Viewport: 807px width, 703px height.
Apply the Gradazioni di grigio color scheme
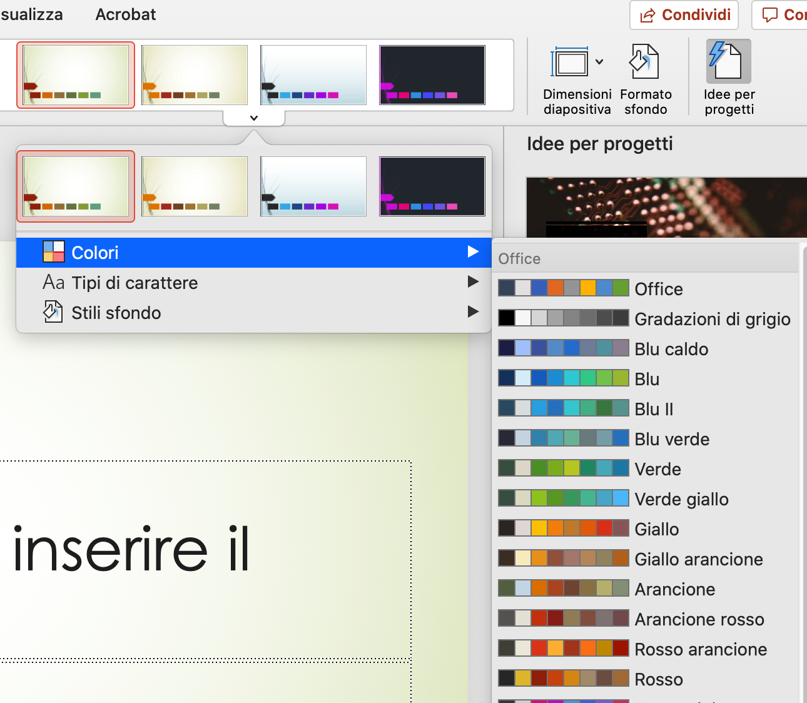pyautogui.click(x=645, y=318)
